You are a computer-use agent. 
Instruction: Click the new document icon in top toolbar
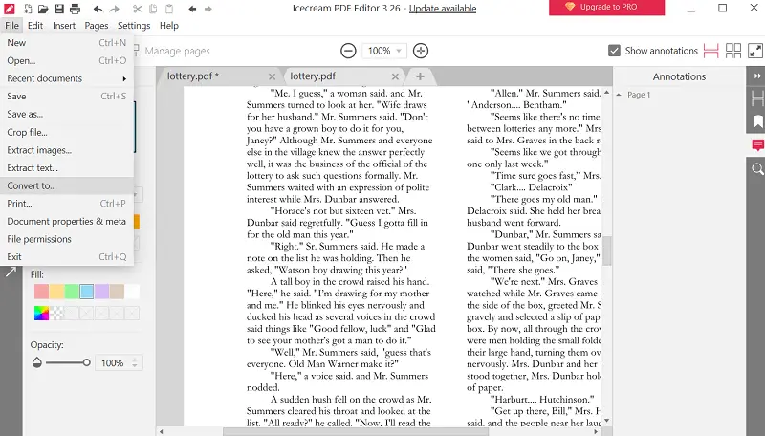[28, 9]
